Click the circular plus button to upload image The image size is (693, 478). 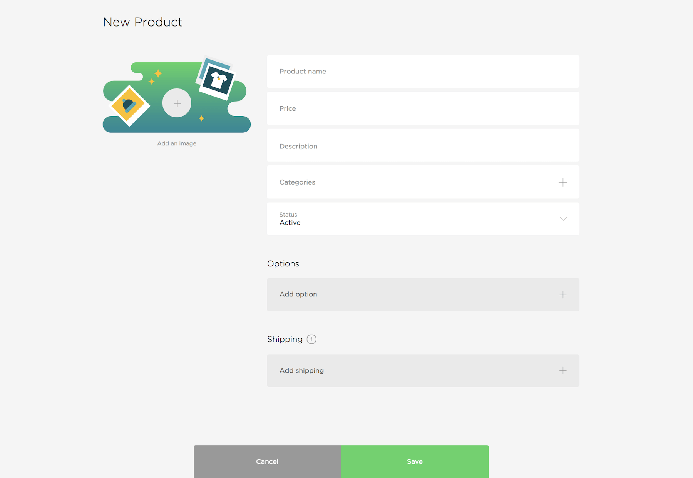pos(177,103)
